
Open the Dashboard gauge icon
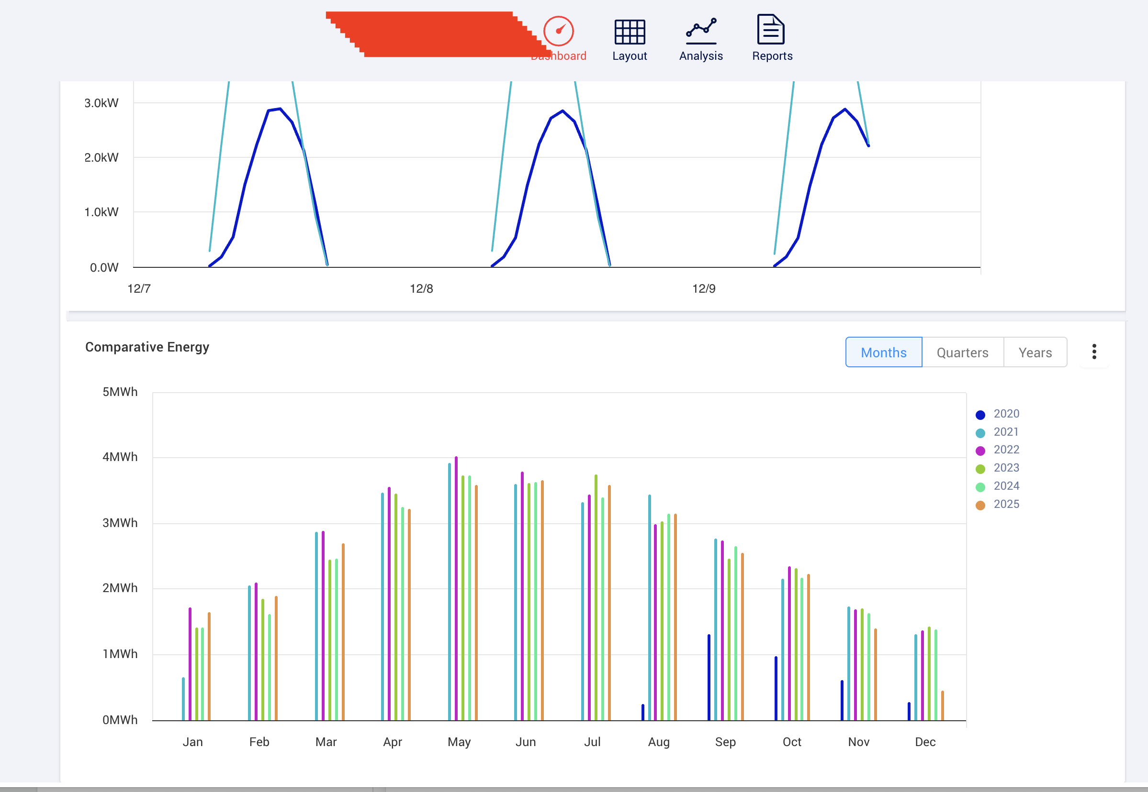click(558, 32)
